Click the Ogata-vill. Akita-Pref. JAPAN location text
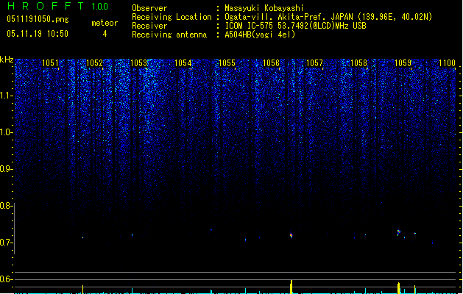463x294 pixels. point(328,17)
